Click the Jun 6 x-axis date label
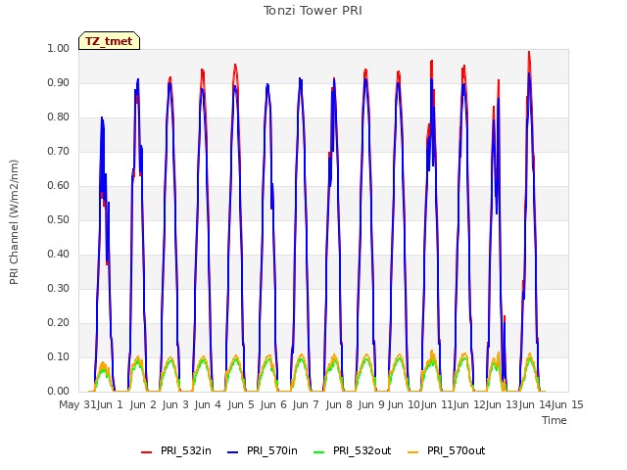The height and width of the screenshot is (470, 627). [x=273, y=404]
